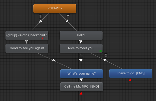Click link arrow from START to group node

41,21
